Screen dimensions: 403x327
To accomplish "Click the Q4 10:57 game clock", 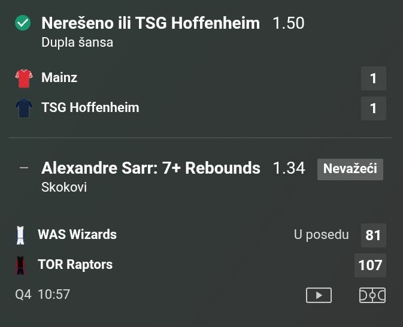I will click(x=43, y=295).
